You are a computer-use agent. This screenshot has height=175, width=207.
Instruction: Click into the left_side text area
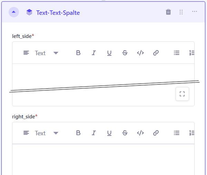click(x=103, y=85)
